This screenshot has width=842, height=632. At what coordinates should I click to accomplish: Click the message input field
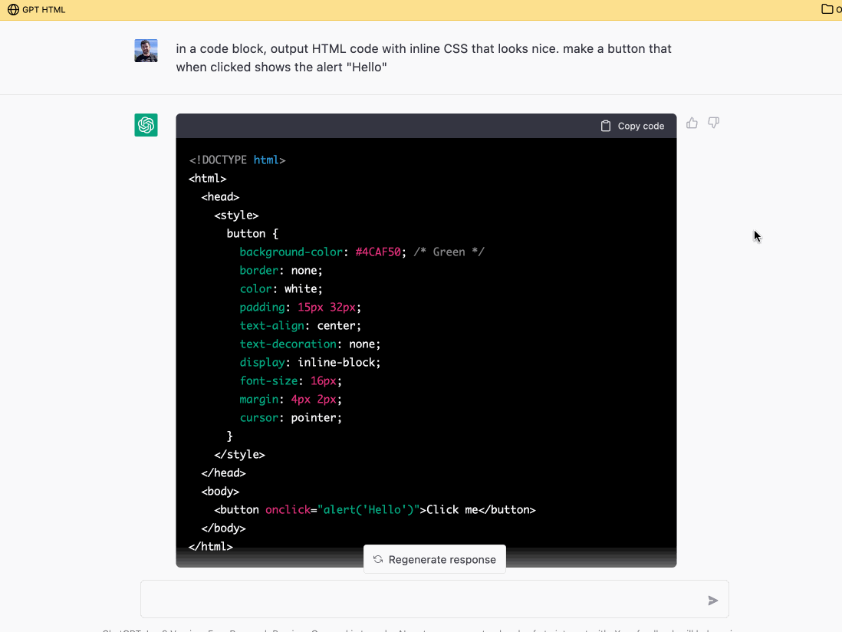pos(435,599)
